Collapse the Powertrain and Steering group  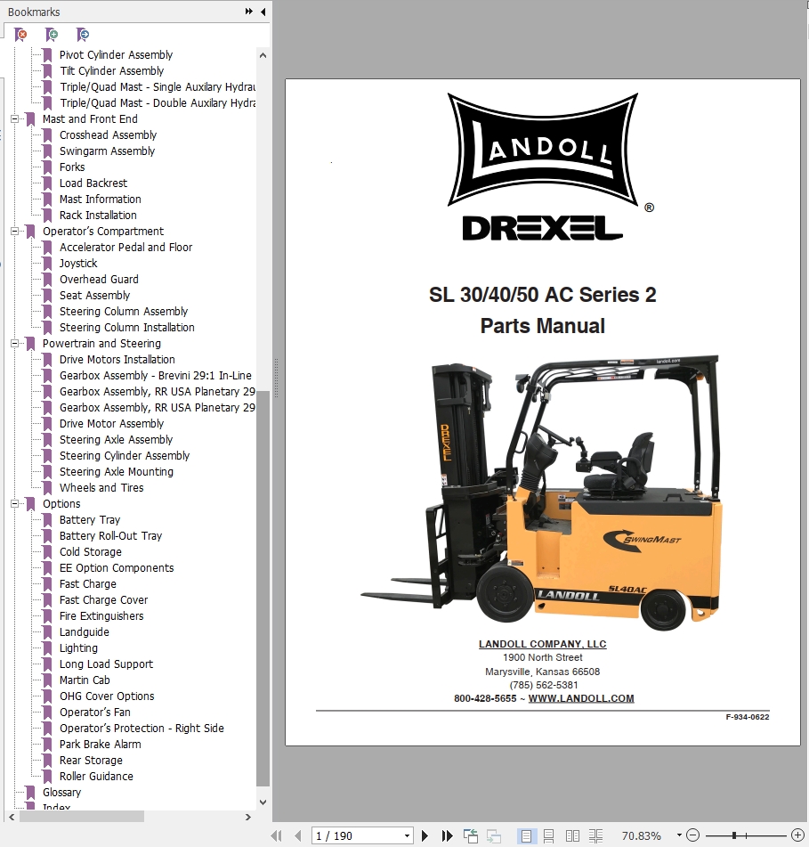15,344
